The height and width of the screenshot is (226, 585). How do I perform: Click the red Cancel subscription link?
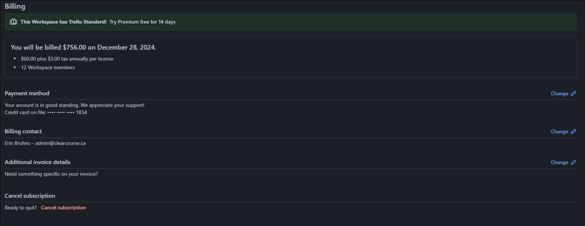click(63, 208)
